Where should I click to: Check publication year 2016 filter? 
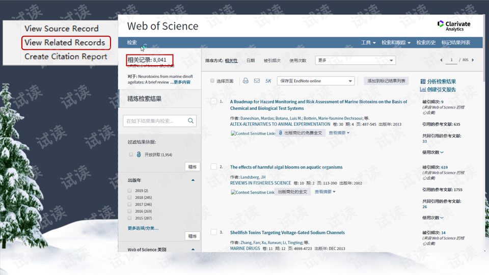[129, 211]
